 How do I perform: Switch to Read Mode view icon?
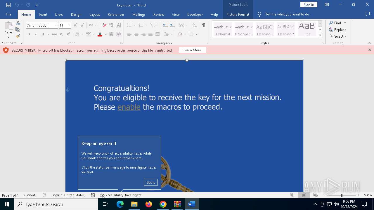tap(292, 195)
